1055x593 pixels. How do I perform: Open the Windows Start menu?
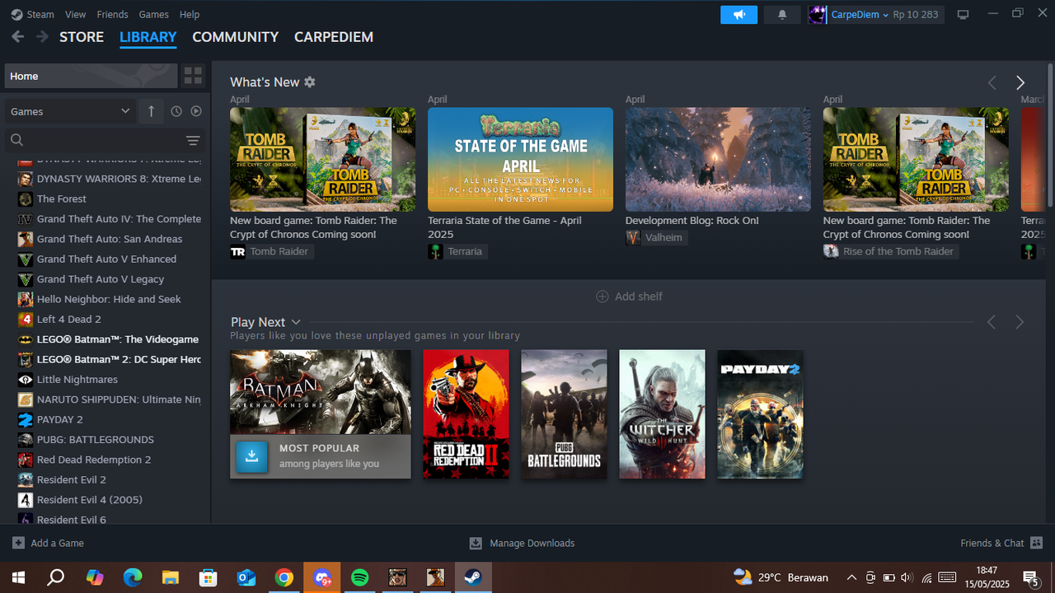tap(18, 577)
